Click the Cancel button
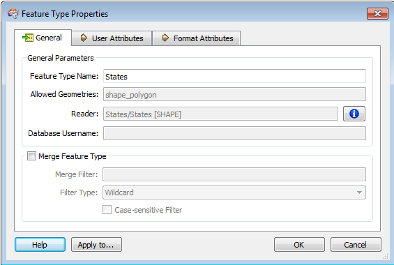Image resolution: width=394 pixels, height=265 pixels. coord(356,245)
